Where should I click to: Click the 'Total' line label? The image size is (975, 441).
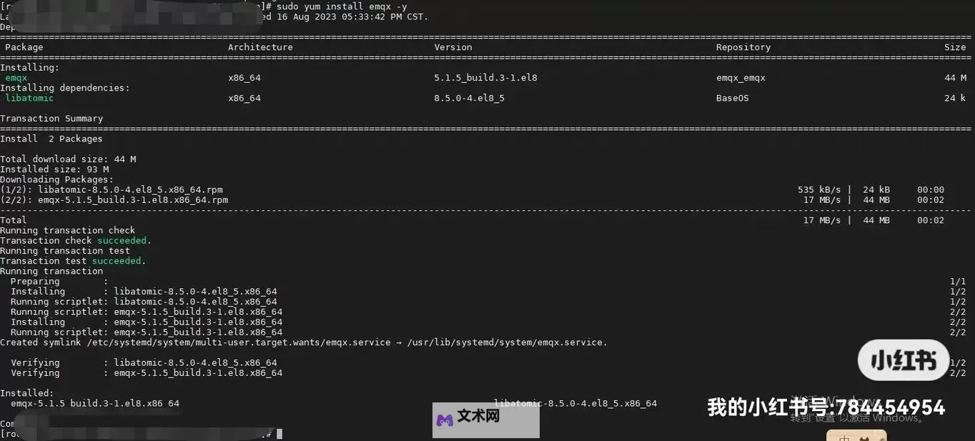pyautogui.click(x=14, y=220)
